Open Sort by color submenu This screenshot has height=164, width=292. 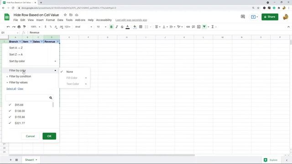pyautogui.click(x=31, y=61)
